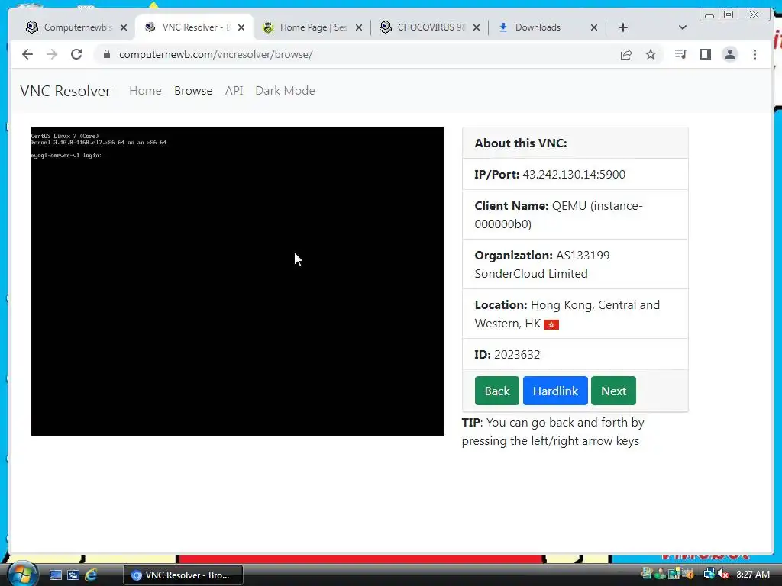
Task: Click the Organization AS133199 SonderCloud text
Action: pos(542,264)
